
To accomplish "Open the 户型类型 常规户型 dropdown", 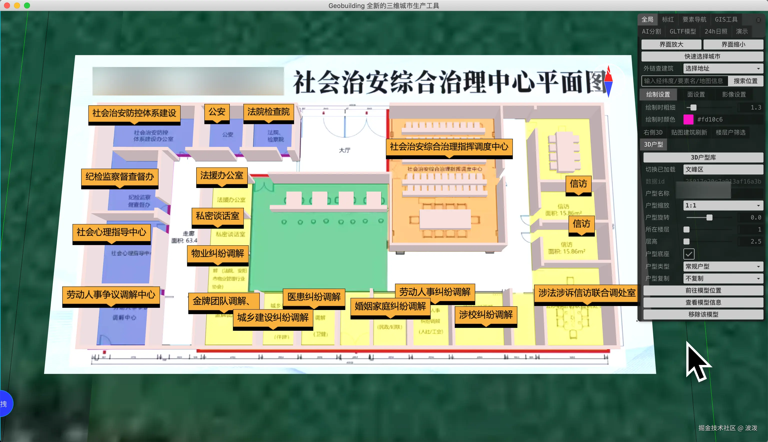I will (x=722, y=266).
